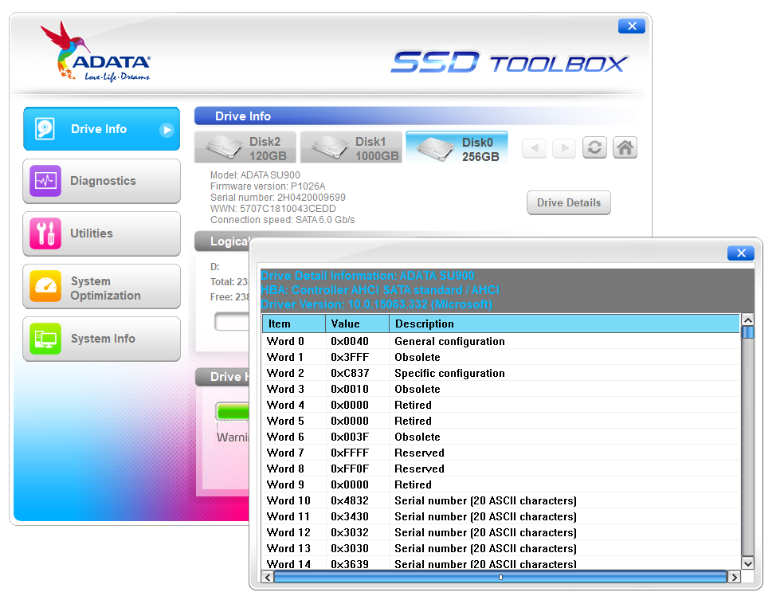The width and height of the screenshot is (784, 600).
Task: Click the Serial number text in main window
Action: click(x=278, y=198)
